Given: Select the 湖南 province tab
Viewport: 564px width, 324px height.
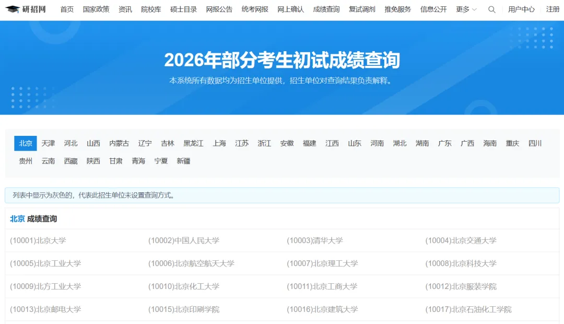Looking at the screenshot, I should pos(422,143).
